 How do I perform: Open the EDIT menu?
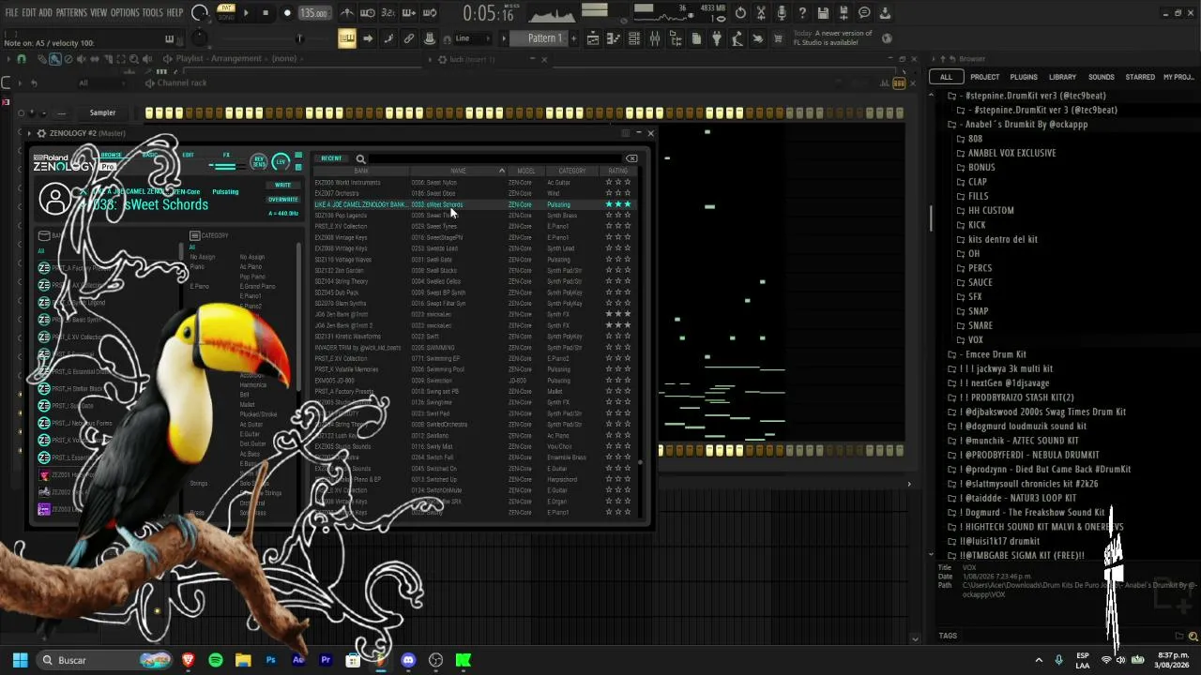29,13
